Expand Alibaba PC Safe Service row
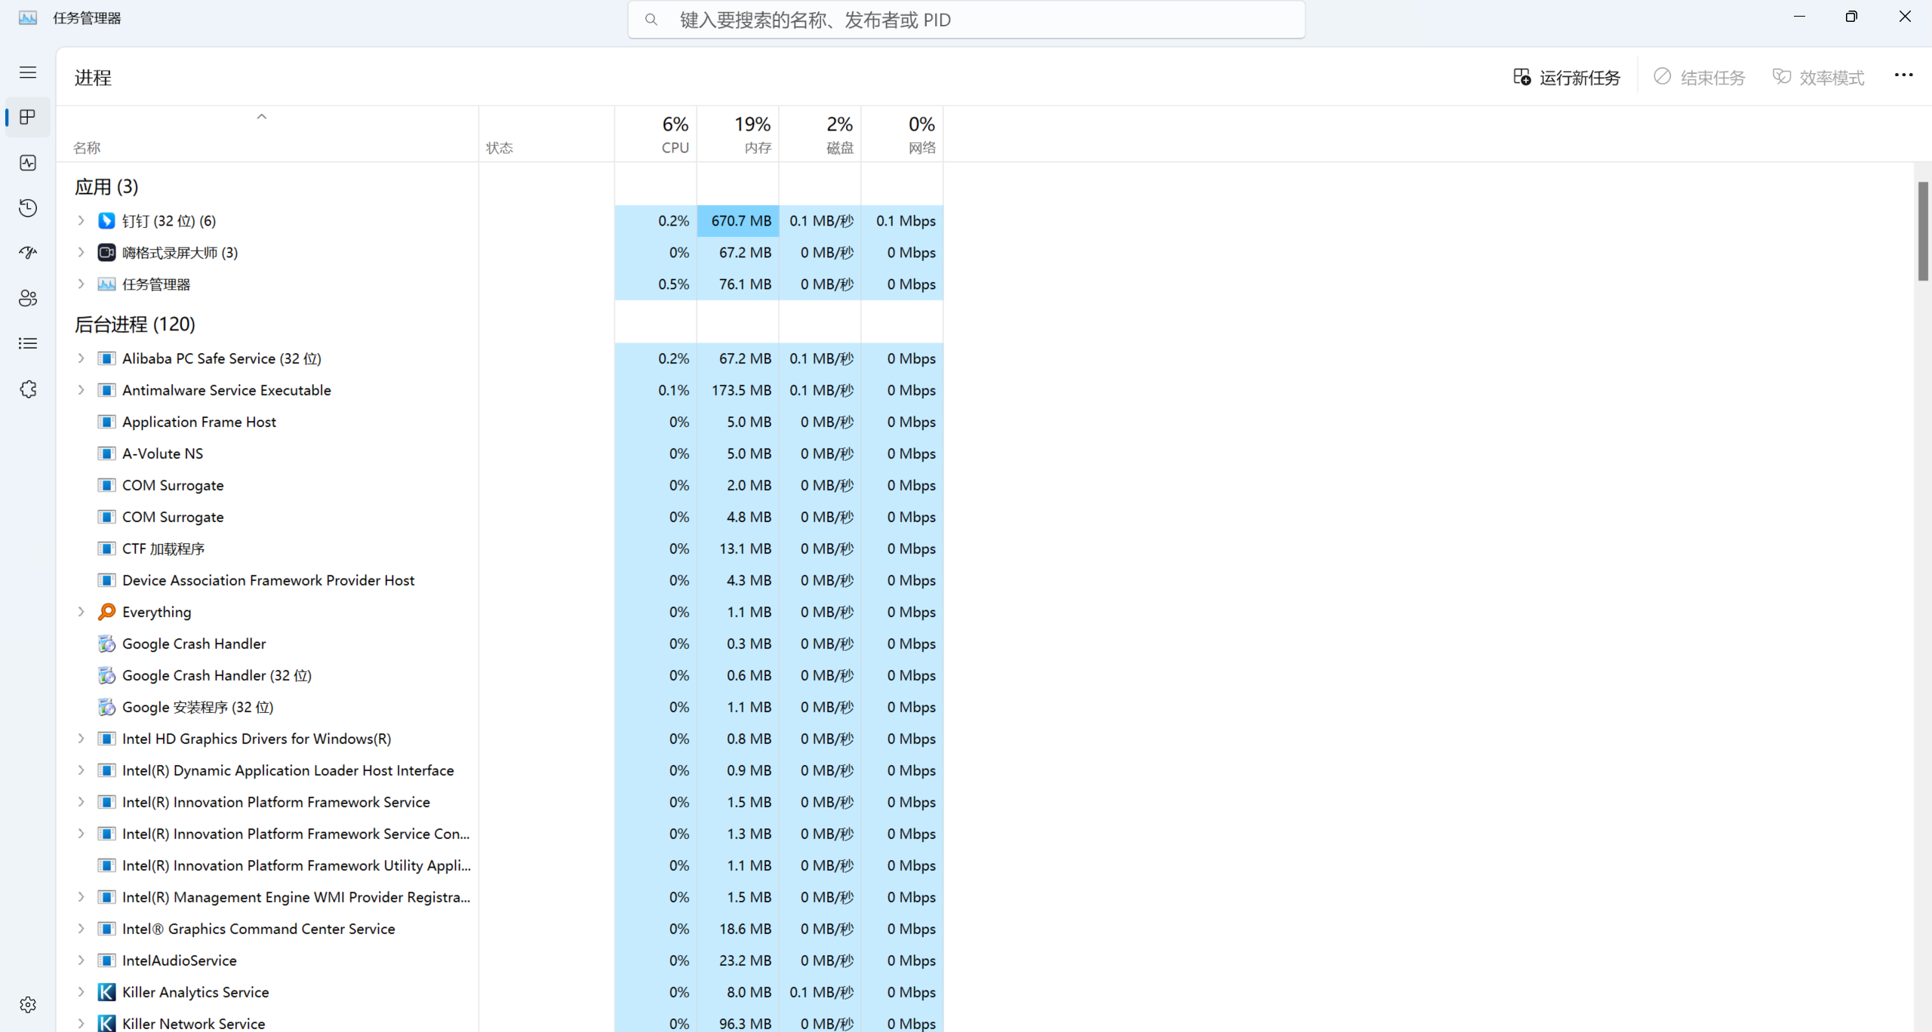1932x1032 pixels. [x=81, y=358]
